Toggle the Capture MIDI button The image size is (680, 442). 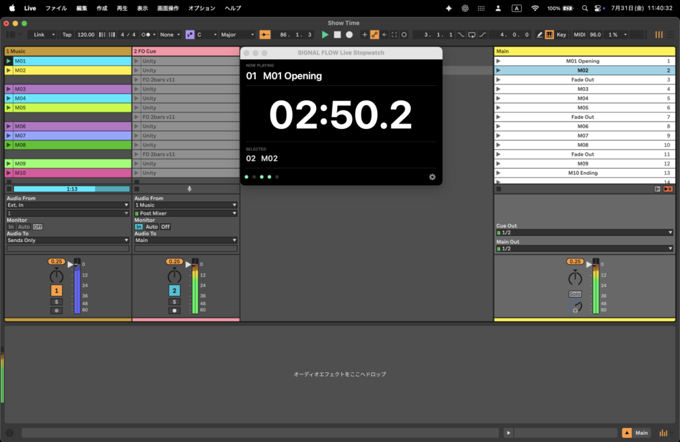pos(394,35)
